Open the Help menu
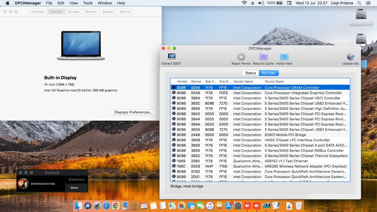The height and width of the screenshot is (212, 377). point(121,3)
